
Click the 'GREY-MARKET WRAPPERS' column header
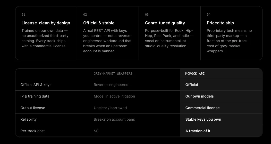(113, 74)
